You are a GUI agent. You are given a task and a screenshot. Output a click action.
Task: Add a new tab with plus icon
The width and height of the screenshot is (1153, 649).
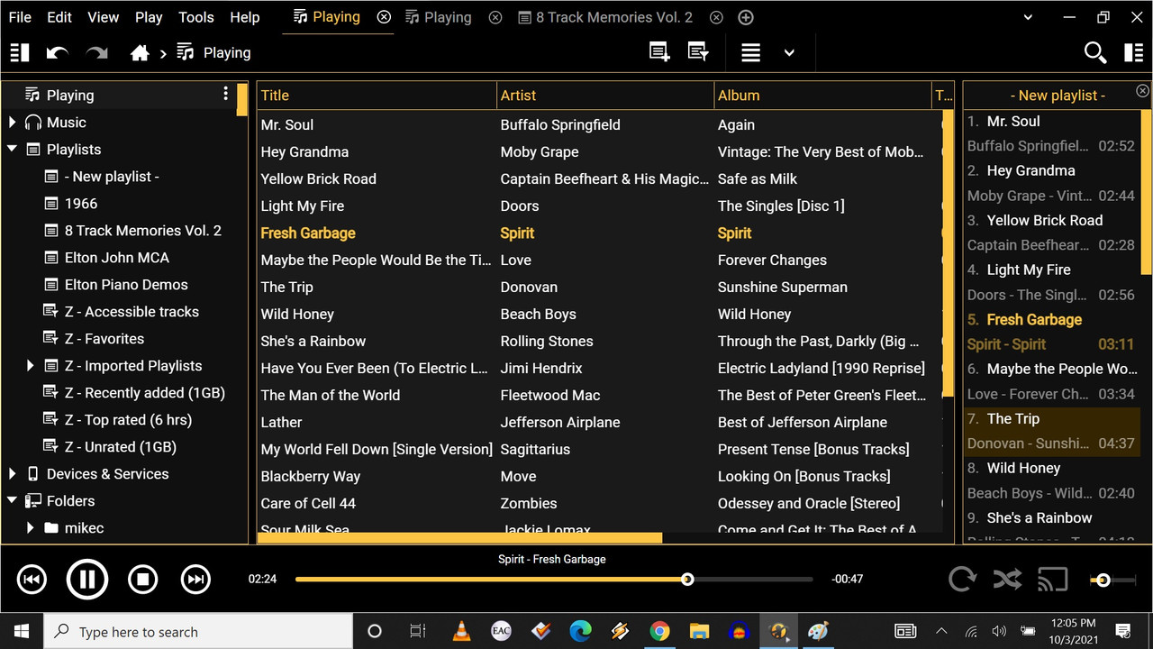click(746, 17)
